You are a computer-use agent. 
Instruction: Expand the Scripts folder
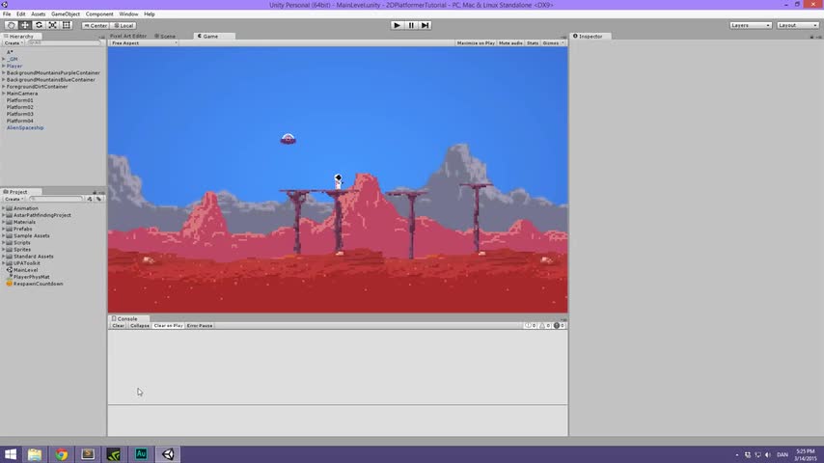(x=4, y=243)
